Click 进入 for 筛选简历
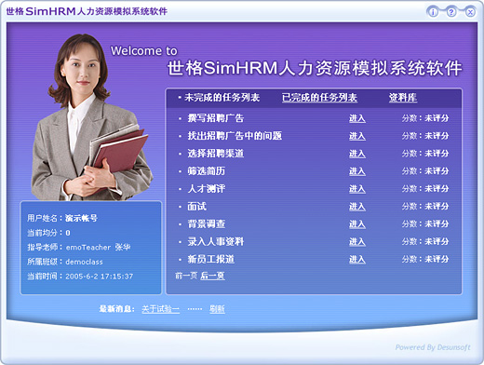 click(357, 171)
